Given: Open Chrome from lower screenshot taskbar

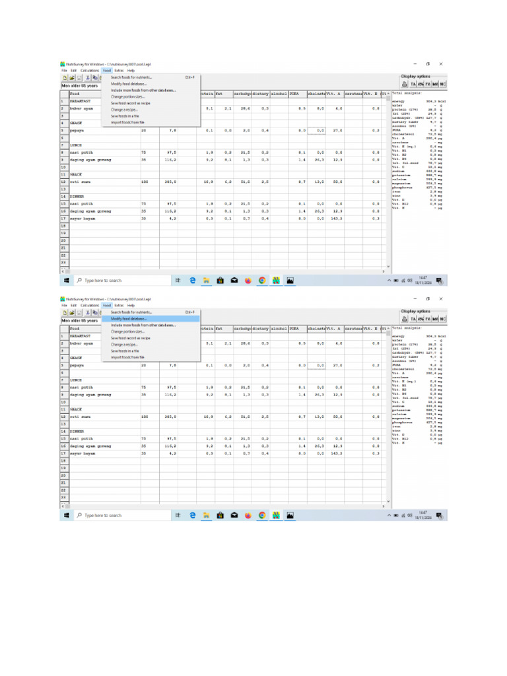Looking at the screenshot, I should pos(261,516).
